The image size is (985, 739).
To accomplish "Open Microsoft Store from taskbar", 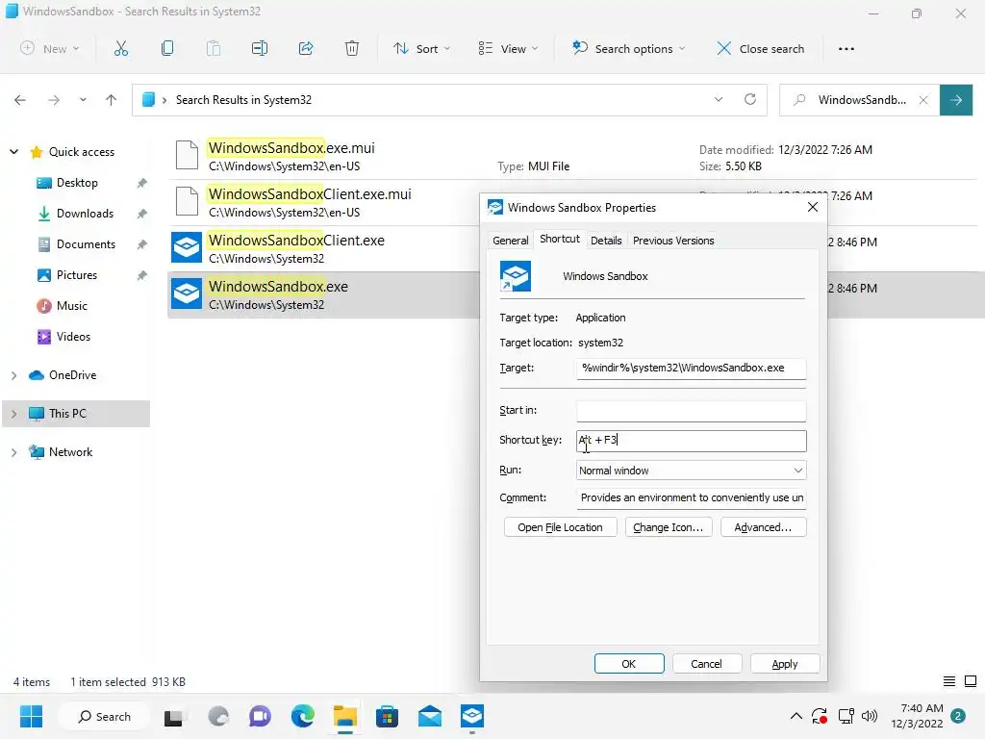I will (x=387, y=716).
